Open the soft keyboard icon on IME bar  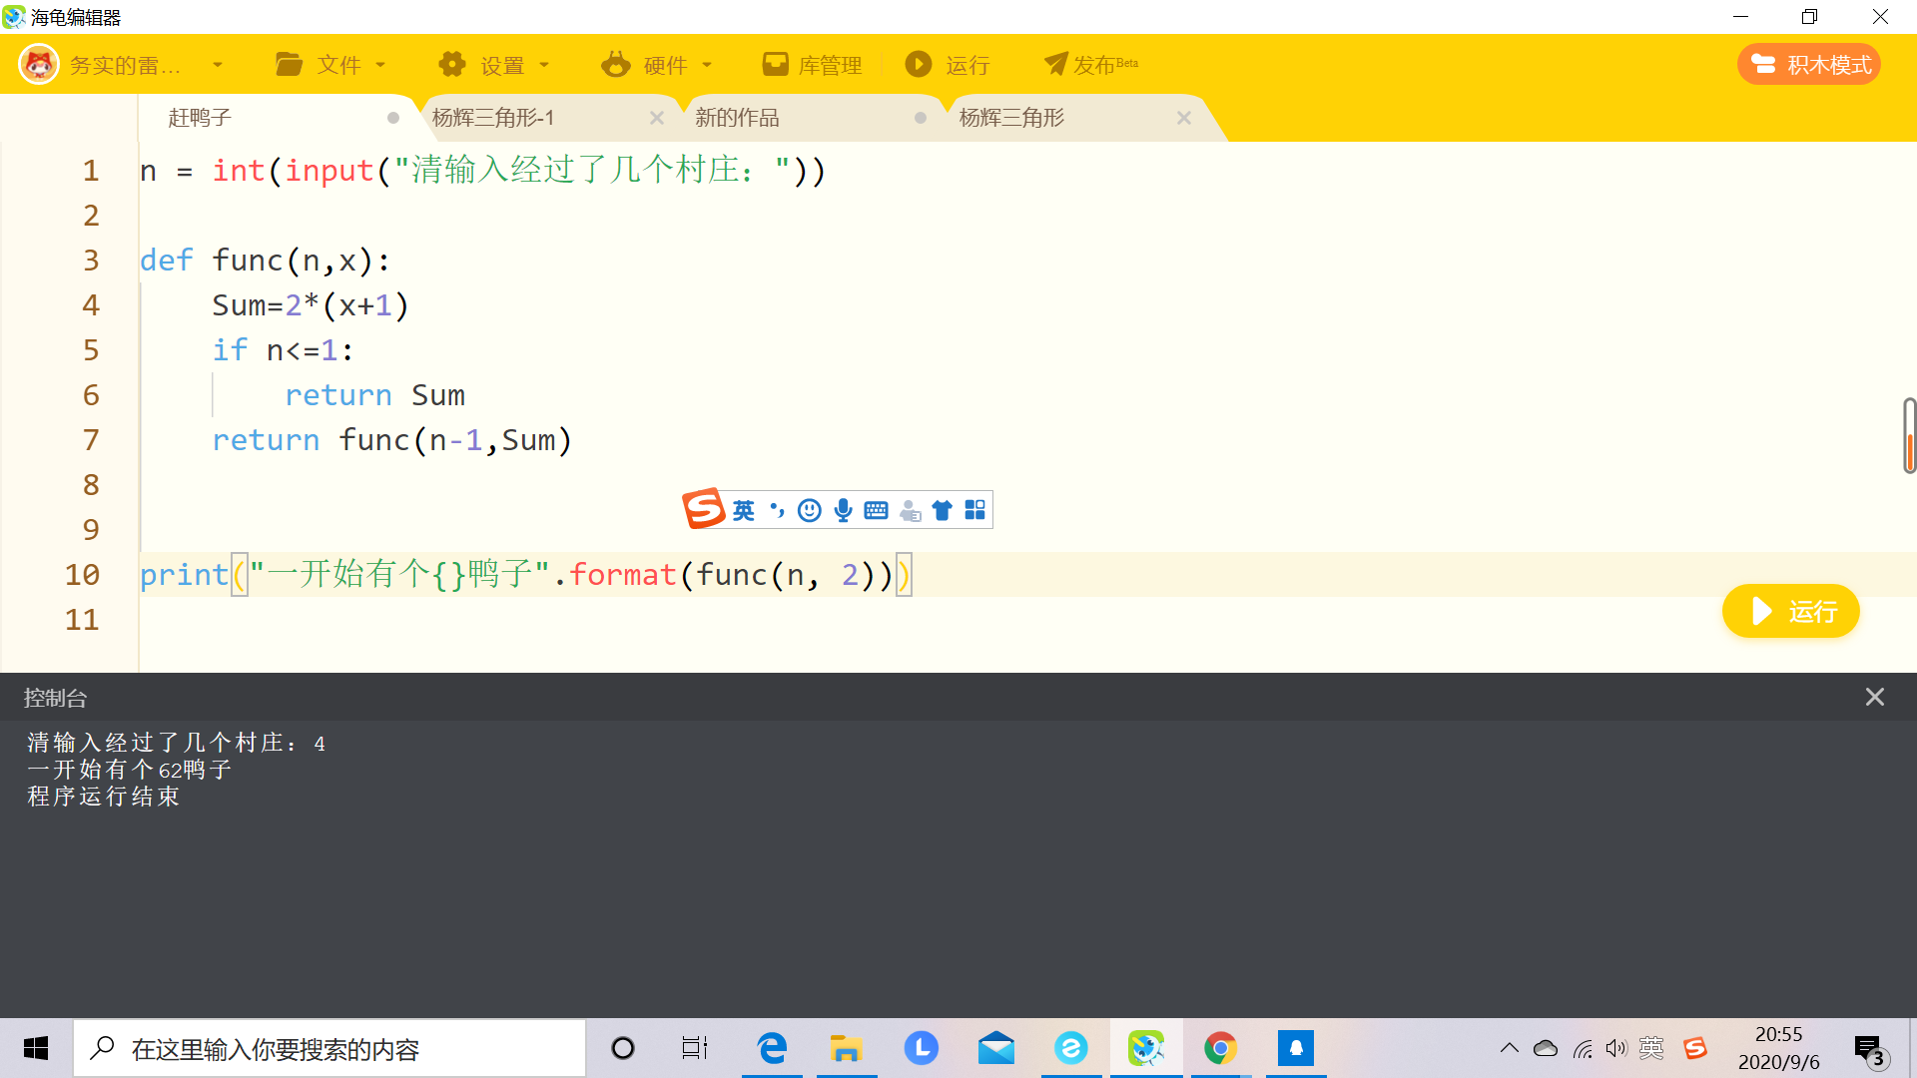[x=877, y=511]
